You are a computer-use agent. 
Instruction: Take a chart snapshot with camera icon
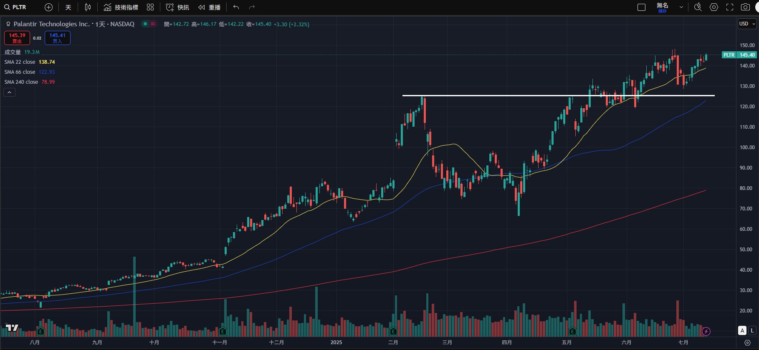tap(745, 7)
